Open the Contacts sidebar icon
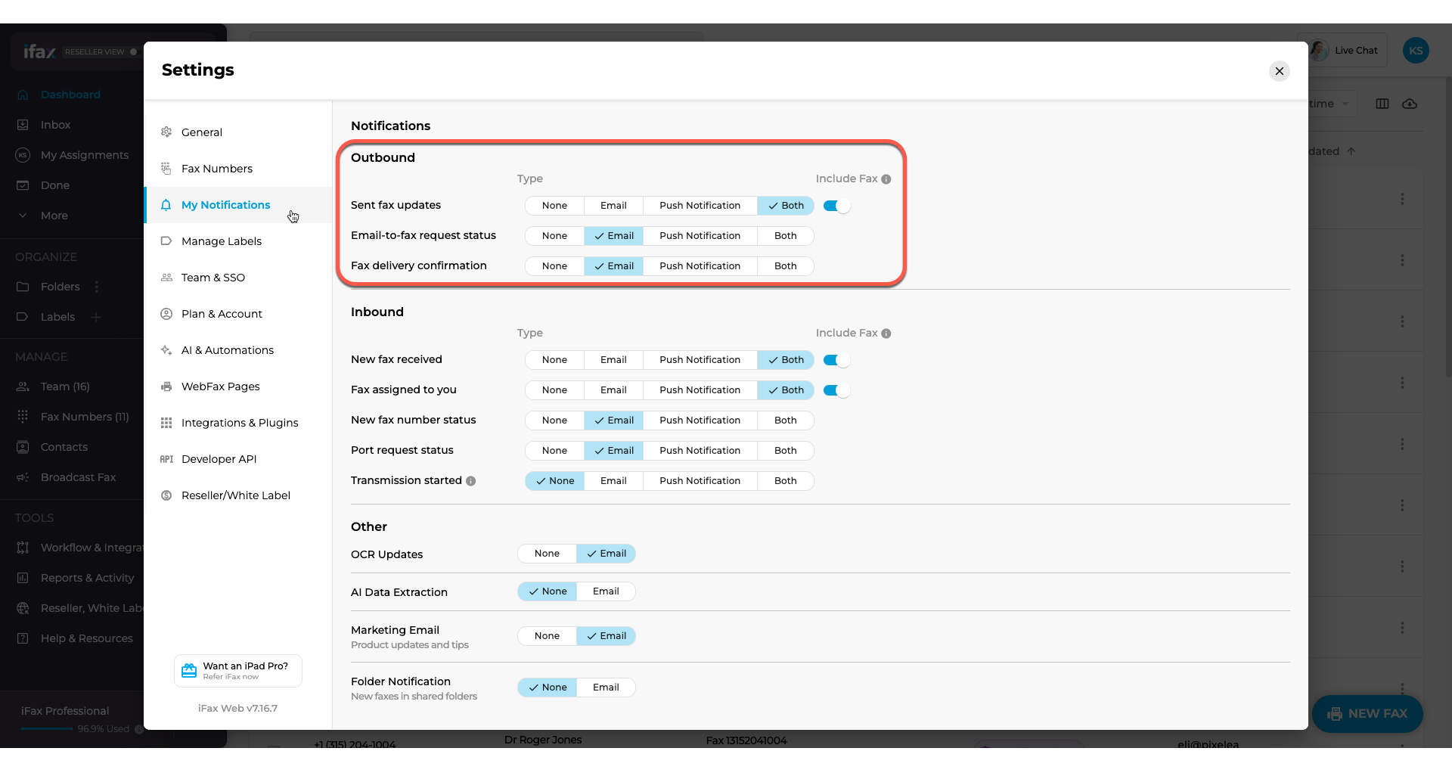This screenshot has width=1452, height=776. point(23,447)
